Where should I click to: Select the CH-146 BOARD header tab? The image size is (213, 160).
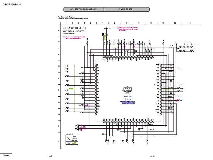point(125,9)
